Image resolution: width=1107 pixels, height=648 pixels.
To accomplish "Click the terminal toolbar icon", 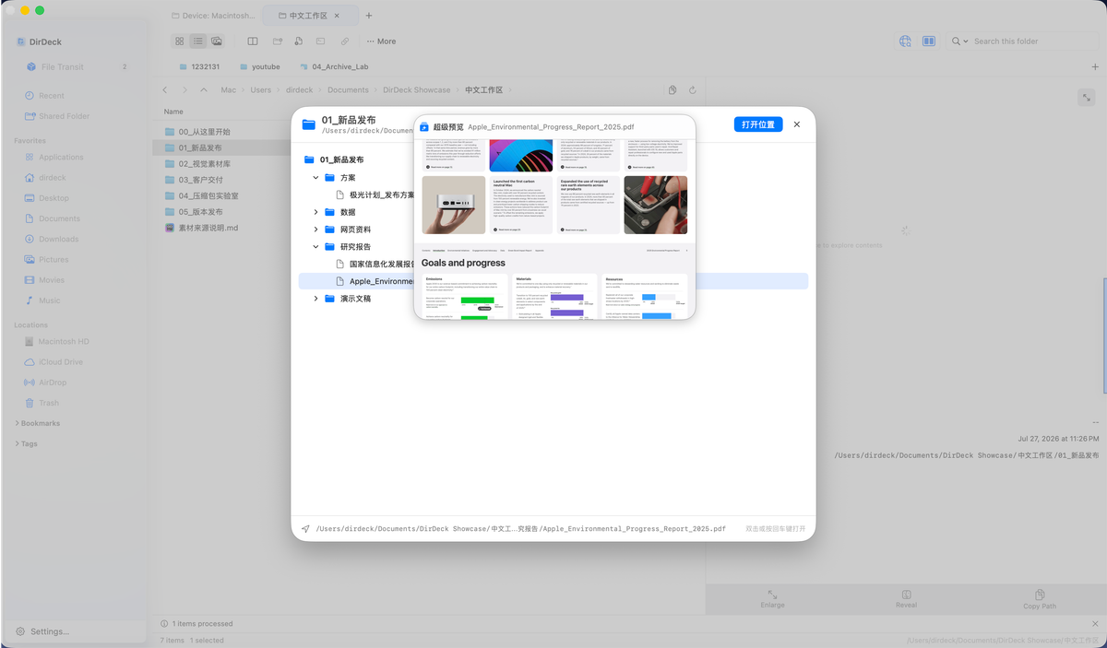I will [321, 41].
